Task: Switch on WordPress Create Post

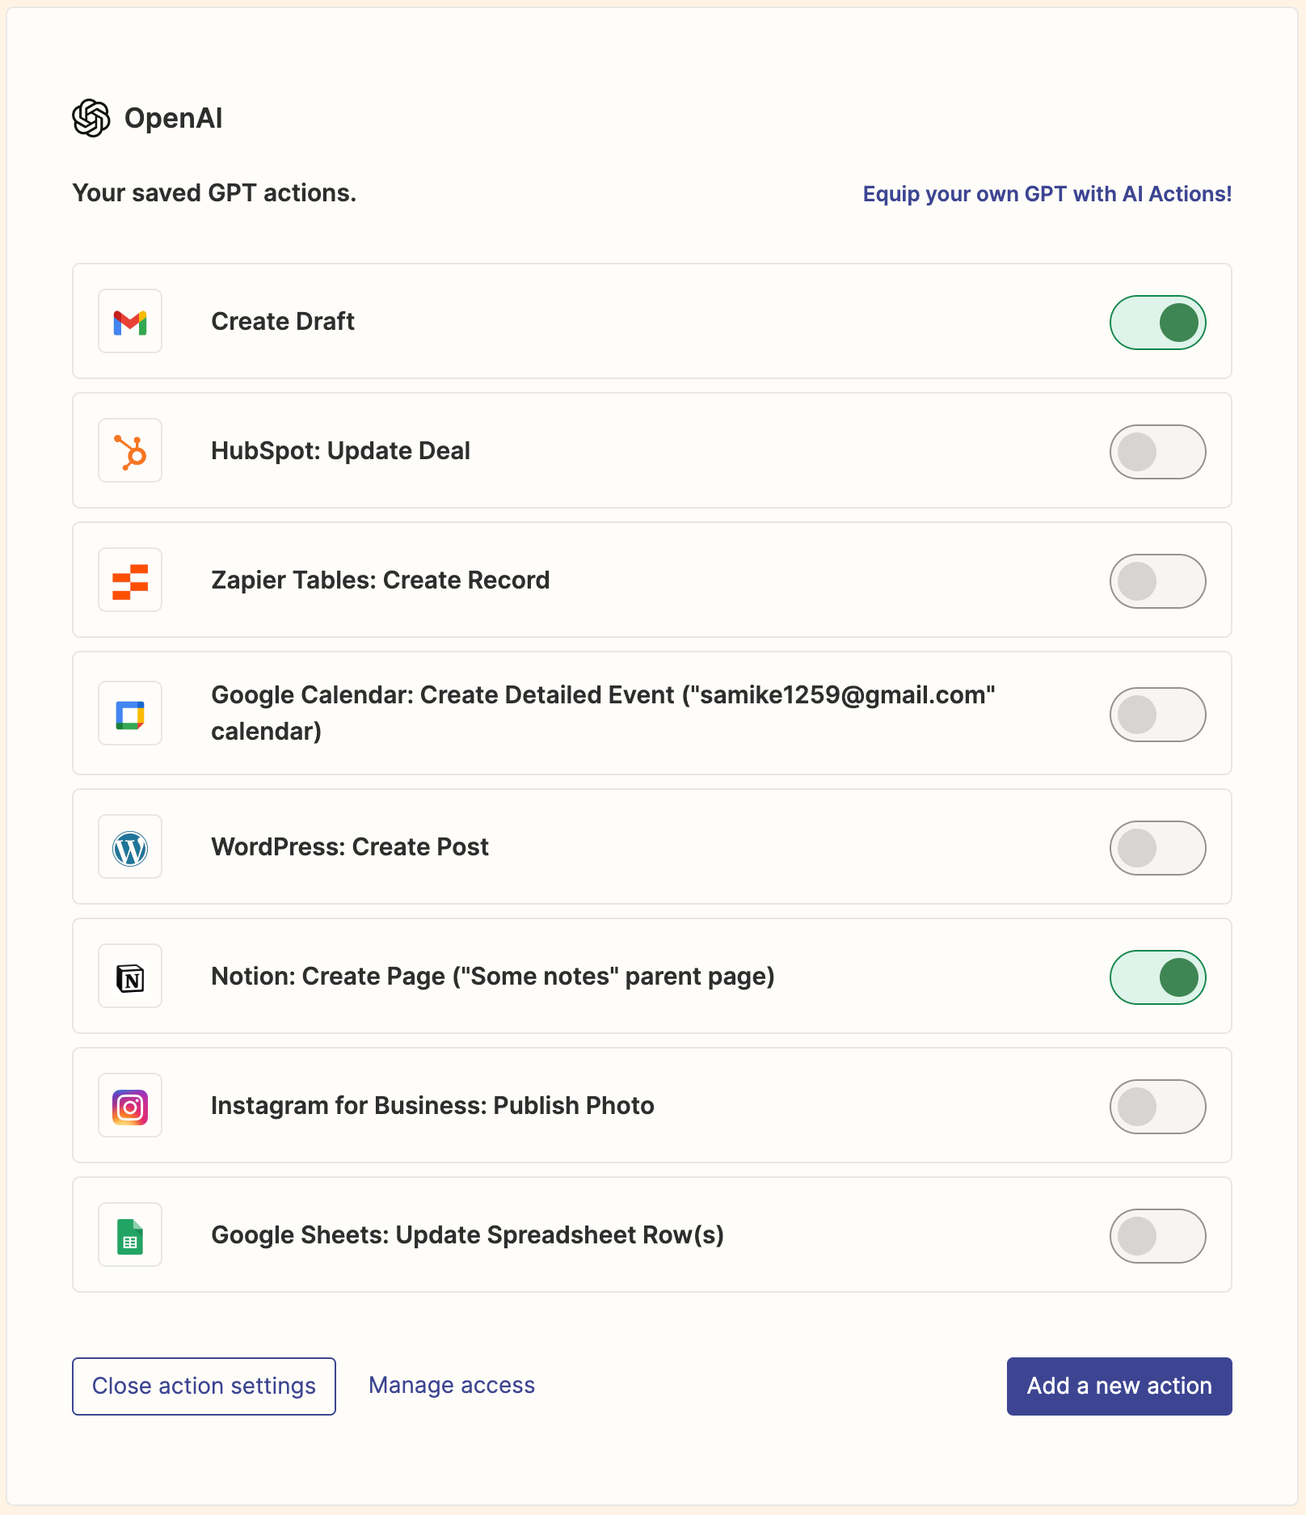Action: 1157,848
